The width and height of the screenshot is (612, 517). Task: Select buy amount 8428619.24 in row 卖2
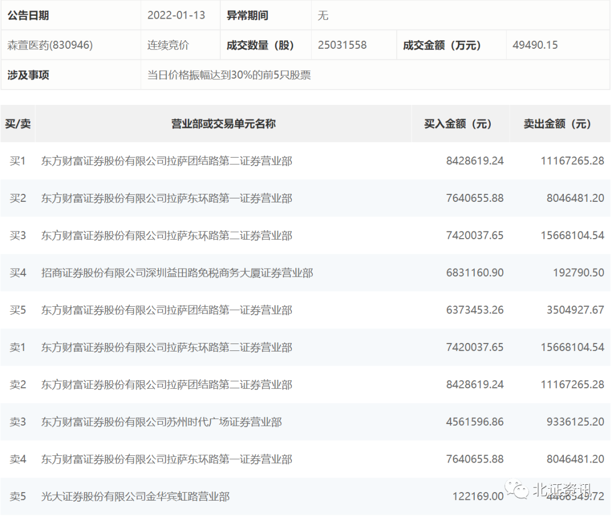(x=475, y=384)
